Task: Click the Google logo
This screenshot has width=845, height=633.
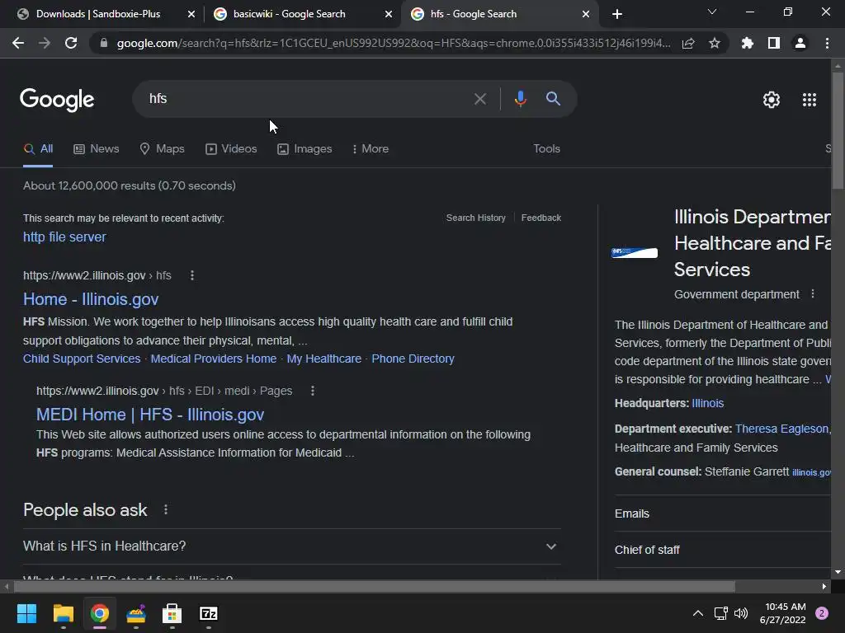Action: (57, 99)
